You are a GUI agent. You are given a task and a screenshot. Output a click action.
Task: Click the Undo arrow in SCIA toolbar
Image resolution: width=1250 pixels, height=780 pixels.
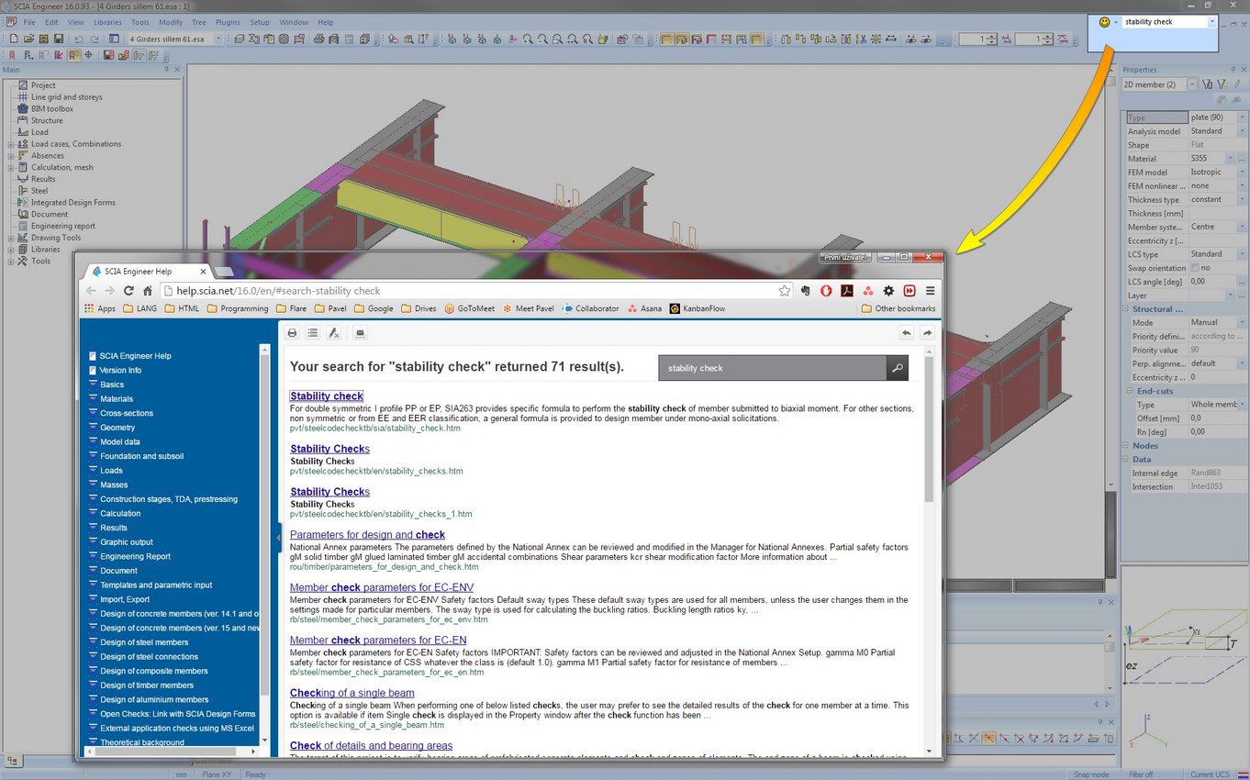(x=78, y=39)
